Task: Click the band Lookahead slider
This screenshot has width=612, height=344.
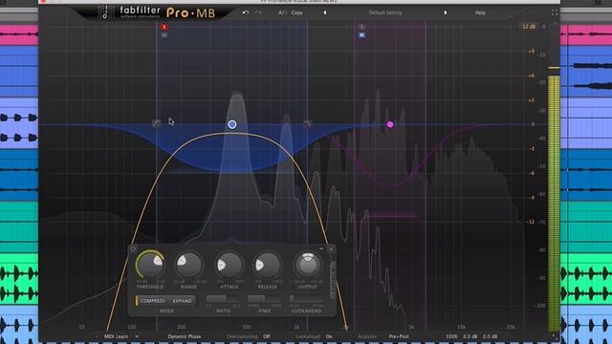Action: pos(306,299)
